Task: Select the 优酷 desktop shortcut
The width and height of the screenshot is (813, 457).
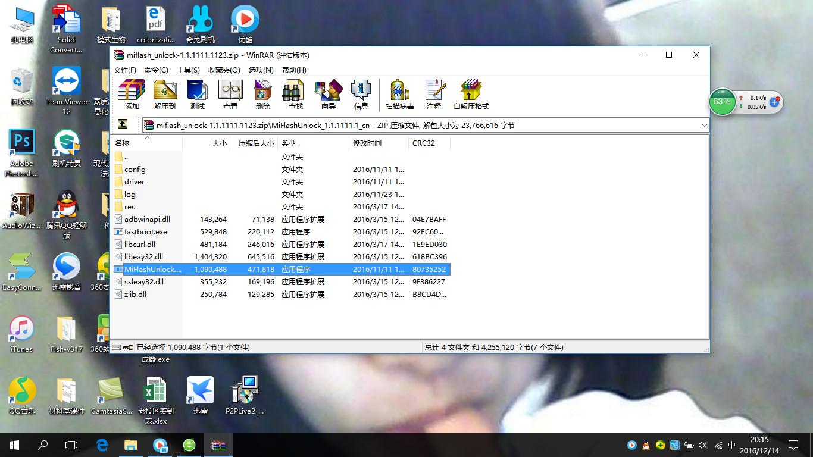Action: click(245, 25)
